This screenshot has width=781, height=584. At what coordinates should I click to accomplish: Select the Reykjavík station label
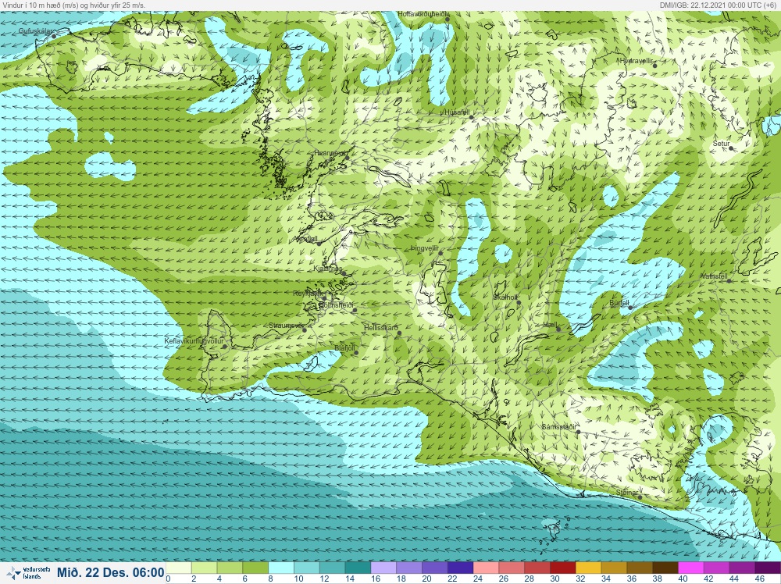[308, 294]
